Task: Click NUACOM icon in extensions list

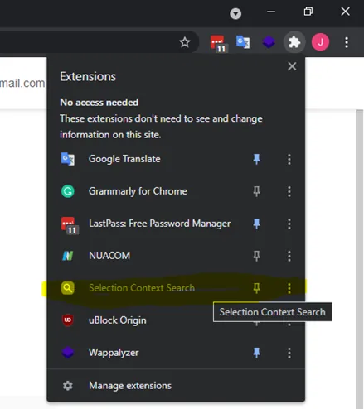Action: [68, 256]
